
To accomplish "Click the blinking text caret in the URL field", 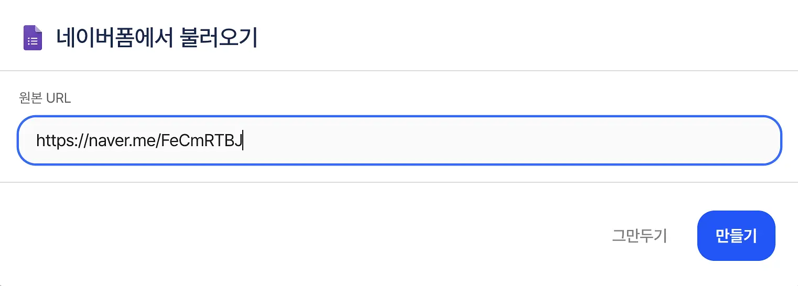I will (x=243, y=140).
